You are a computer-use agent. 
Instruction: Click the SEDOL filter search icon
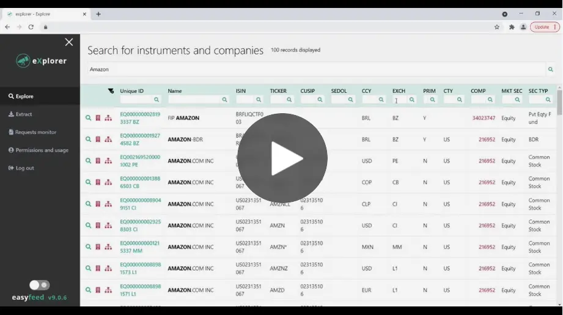click(350, 100)
